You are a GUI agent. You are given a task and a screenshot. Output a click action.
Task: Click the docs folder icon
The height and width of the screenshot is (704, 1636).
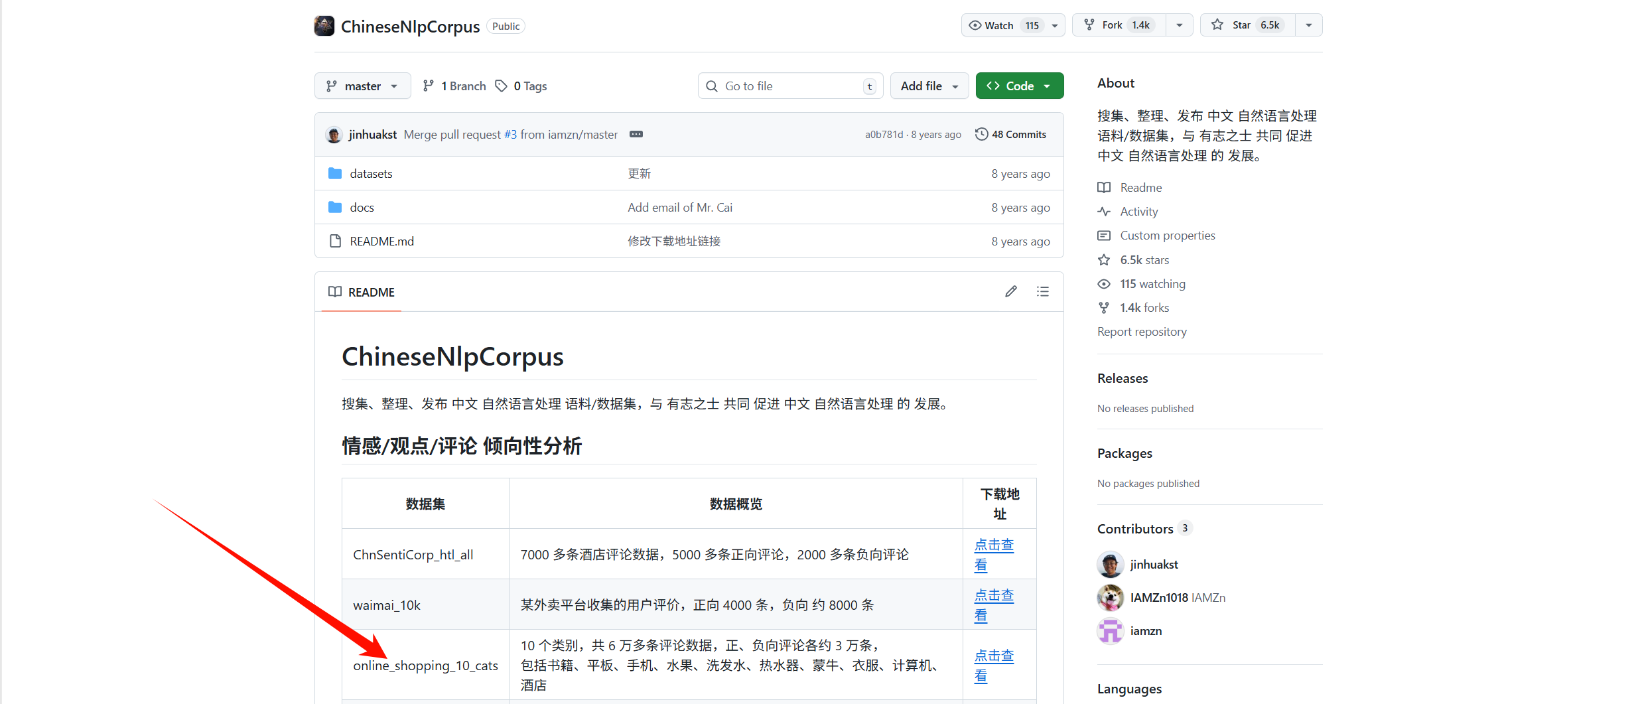(335, 206)
